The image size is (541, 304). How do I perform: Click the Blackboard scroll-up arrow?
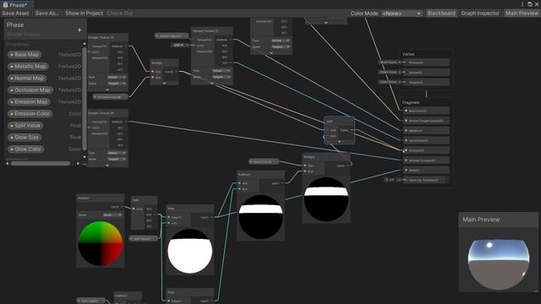85,44
